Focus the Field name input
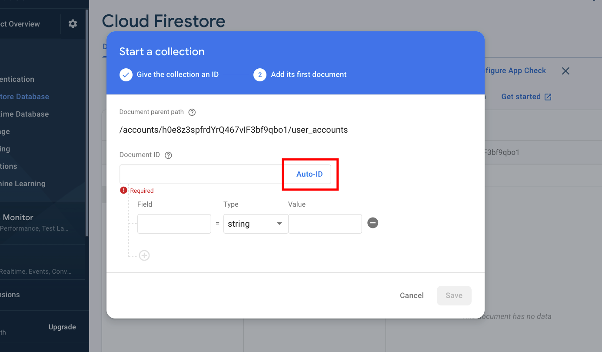This screenshot has width=602, height=352. (174, 224)
